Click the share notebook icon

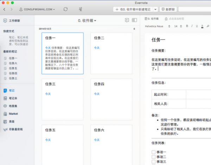click(127, 21)
